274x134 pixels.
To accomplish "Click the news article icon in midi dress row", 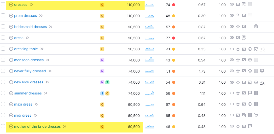I will [x=244, y=115].
